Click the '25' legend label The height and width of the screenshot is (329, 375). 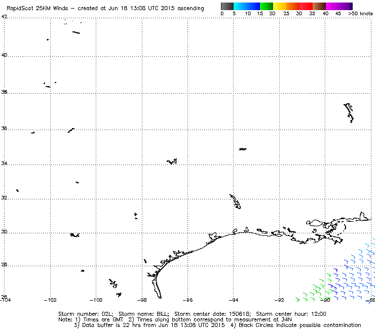pyautogui.click(x=286, y=14)
